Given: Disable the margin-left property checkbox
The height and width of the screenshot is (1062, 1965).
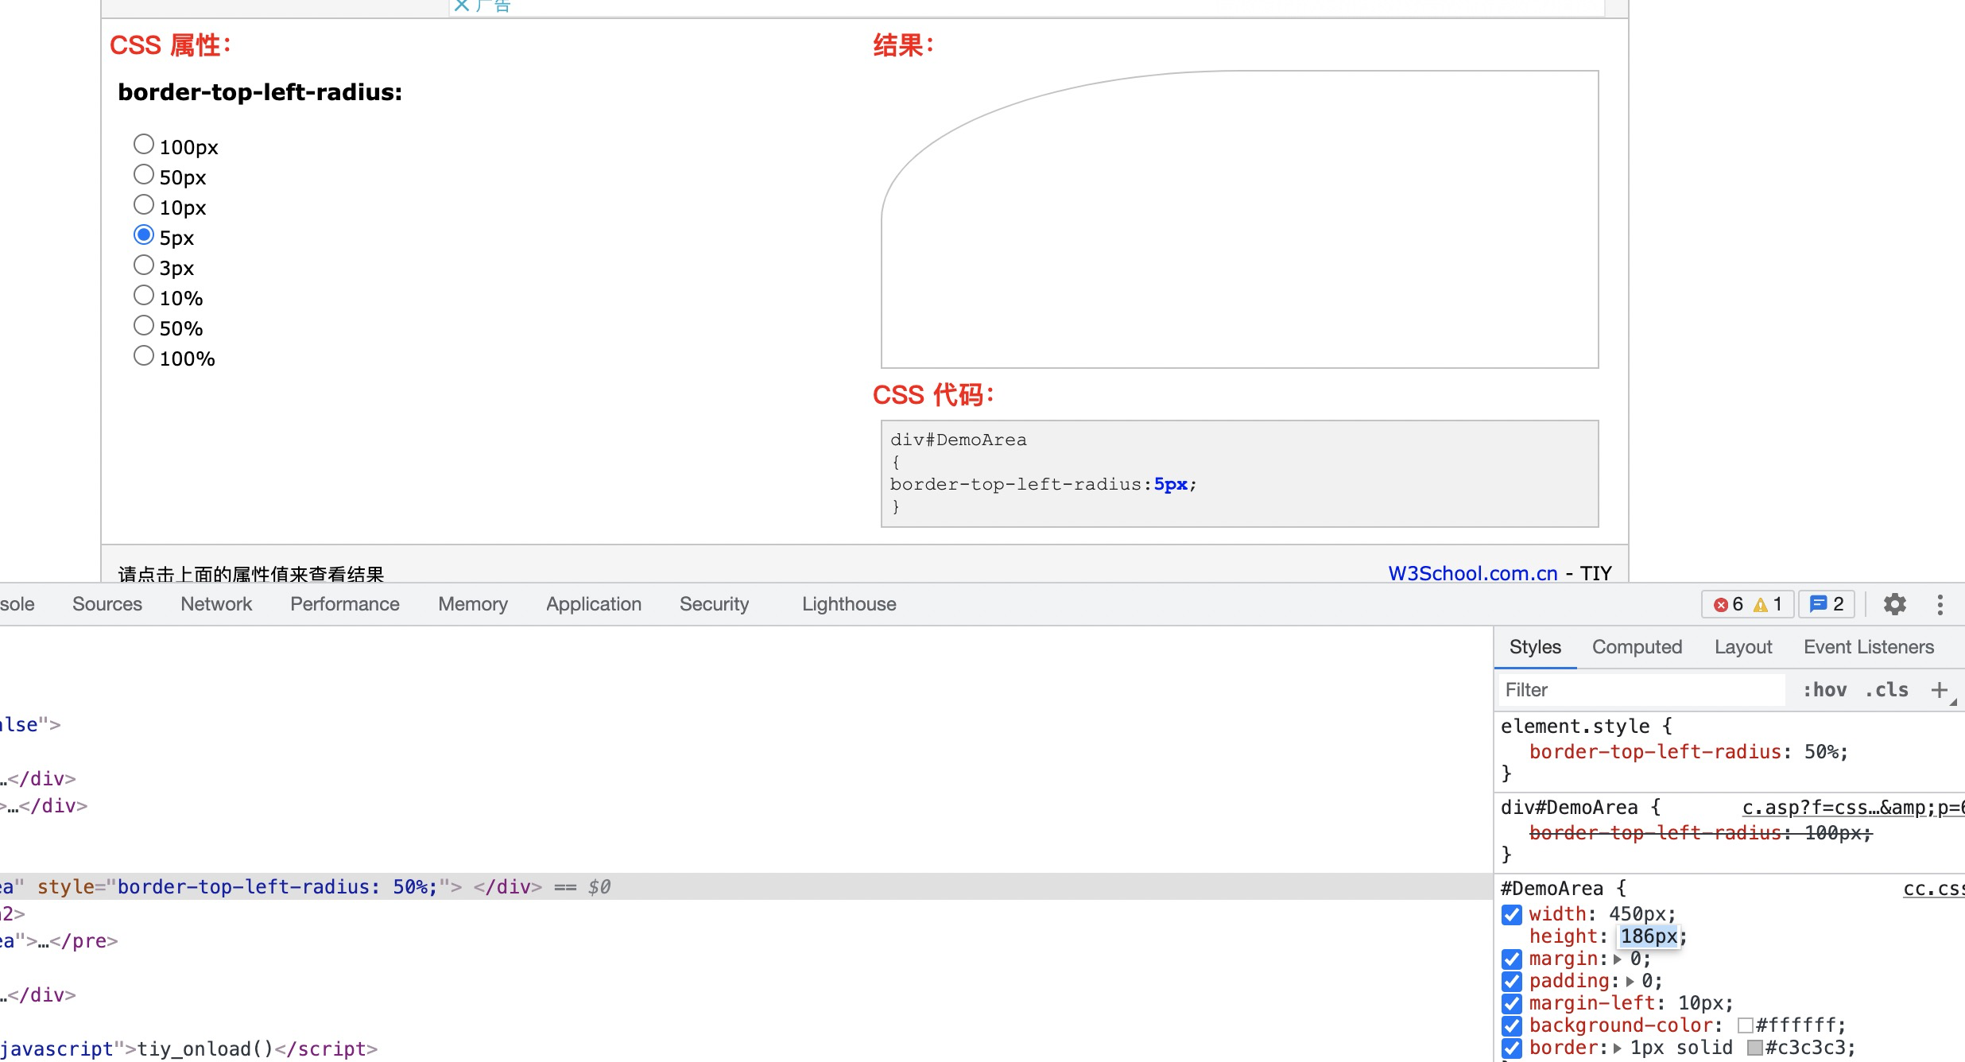Looking at the screenshot, I should click(x=1512, y=1003).
